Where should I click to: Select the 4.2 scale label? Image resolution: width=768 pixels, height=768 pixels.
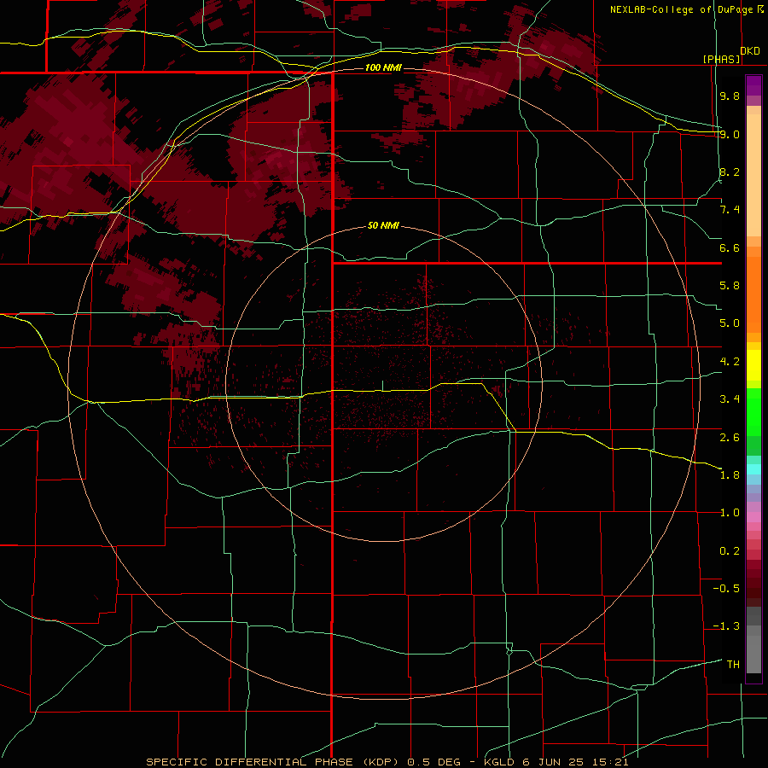pyautogui.click(x=730, y=362)
